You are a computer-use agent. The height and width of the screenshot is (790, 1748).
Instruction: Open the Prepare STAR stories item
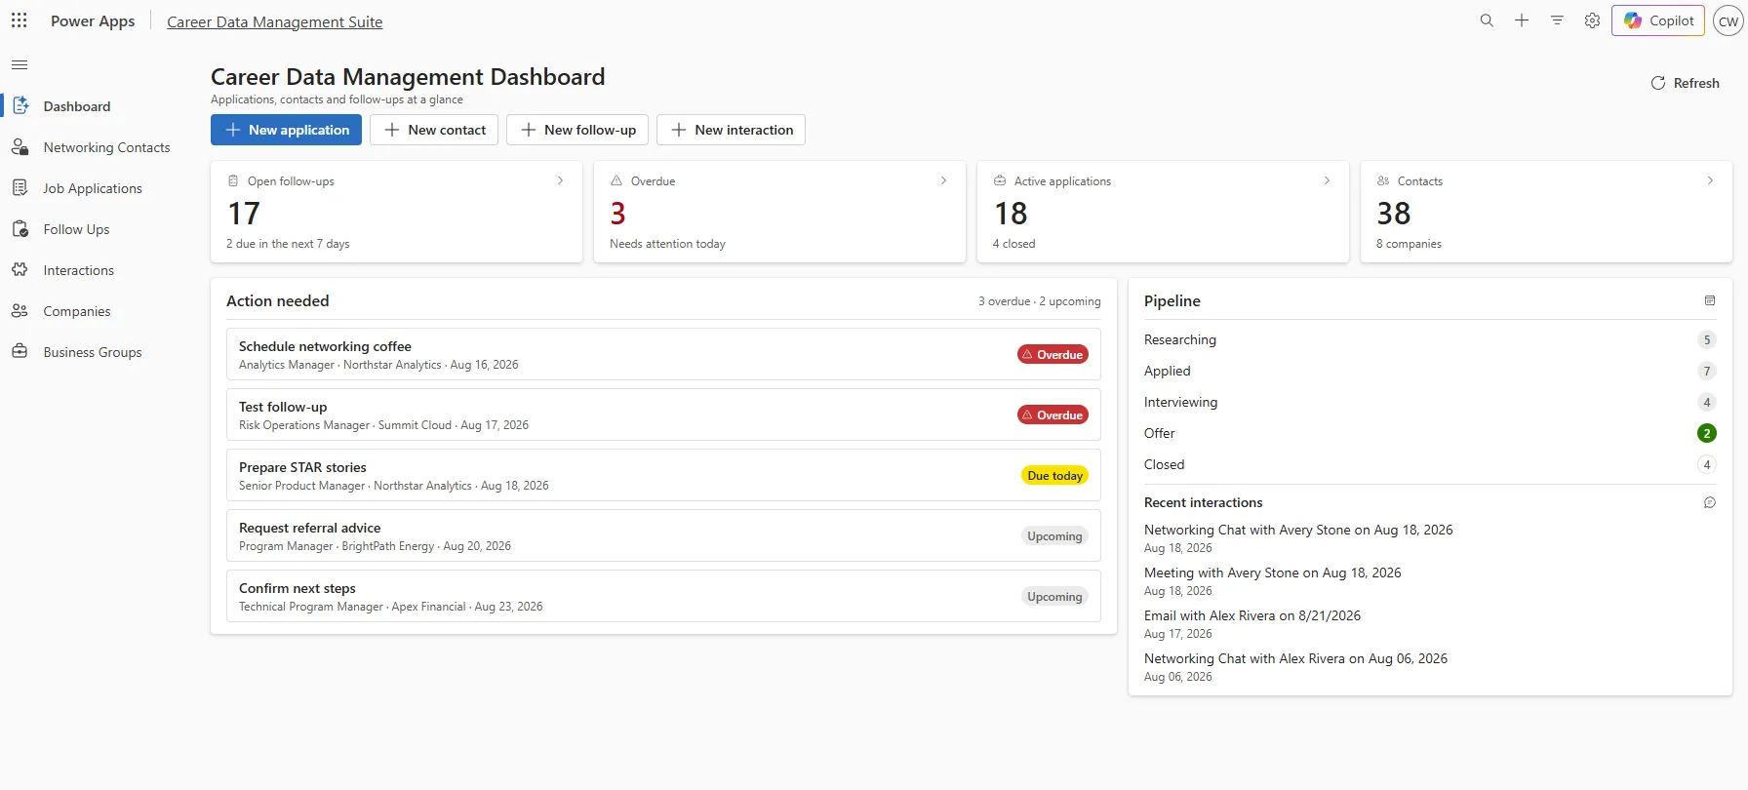point(663,475)
